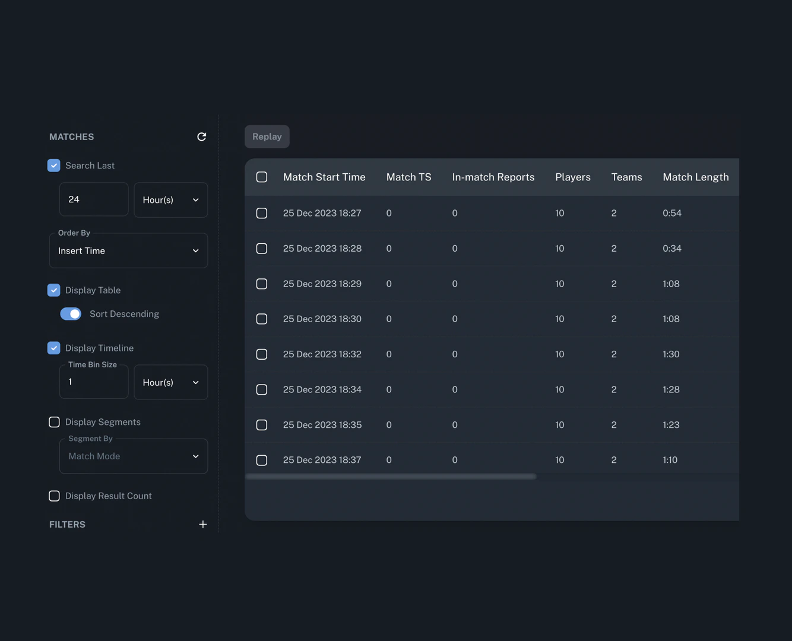Uncheck the Display Table checkbox
792x641 pixels.
(x=54, y=290)
